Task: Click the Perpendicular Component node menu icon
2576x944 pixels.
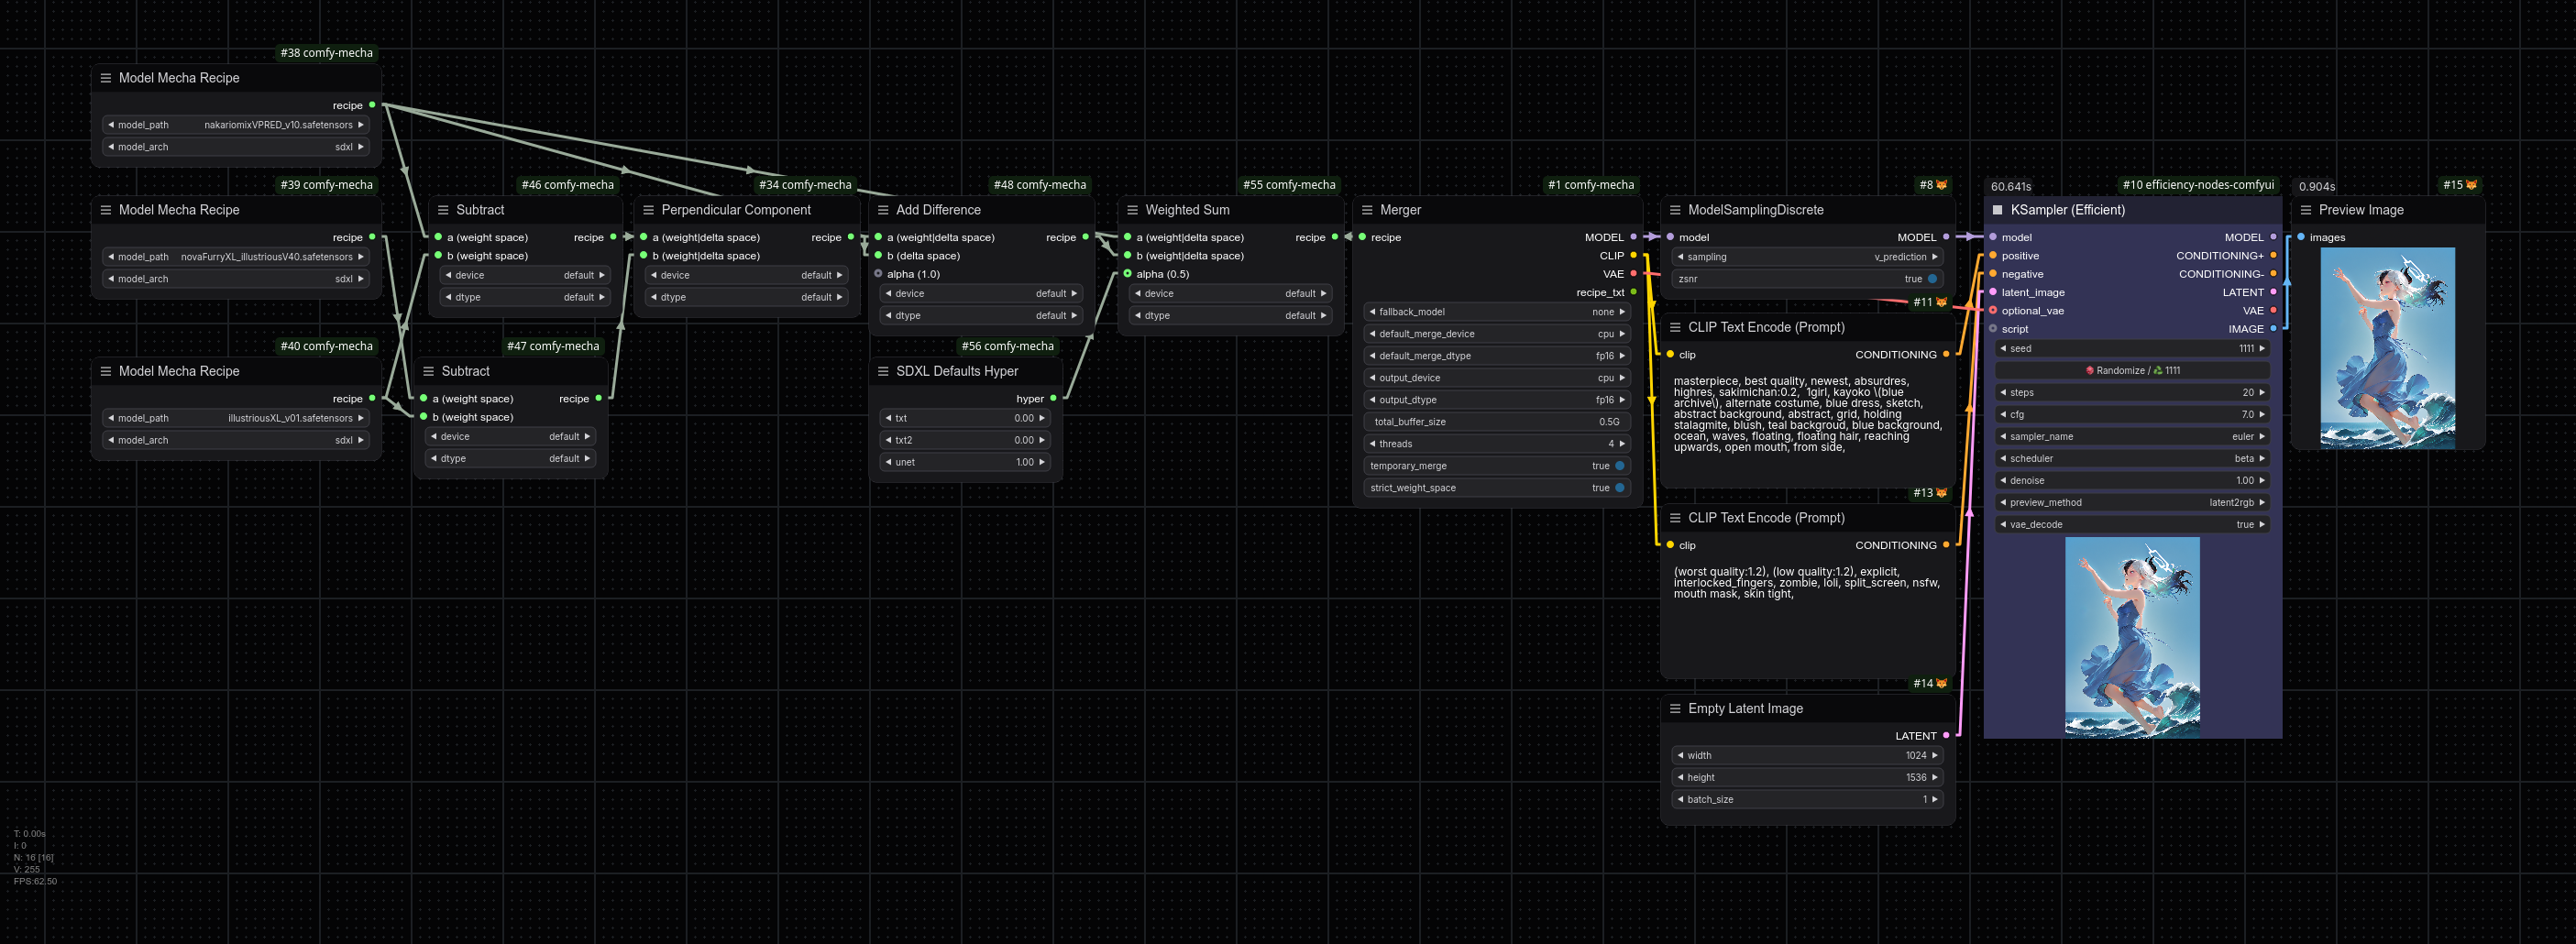Action: (648, 210)
